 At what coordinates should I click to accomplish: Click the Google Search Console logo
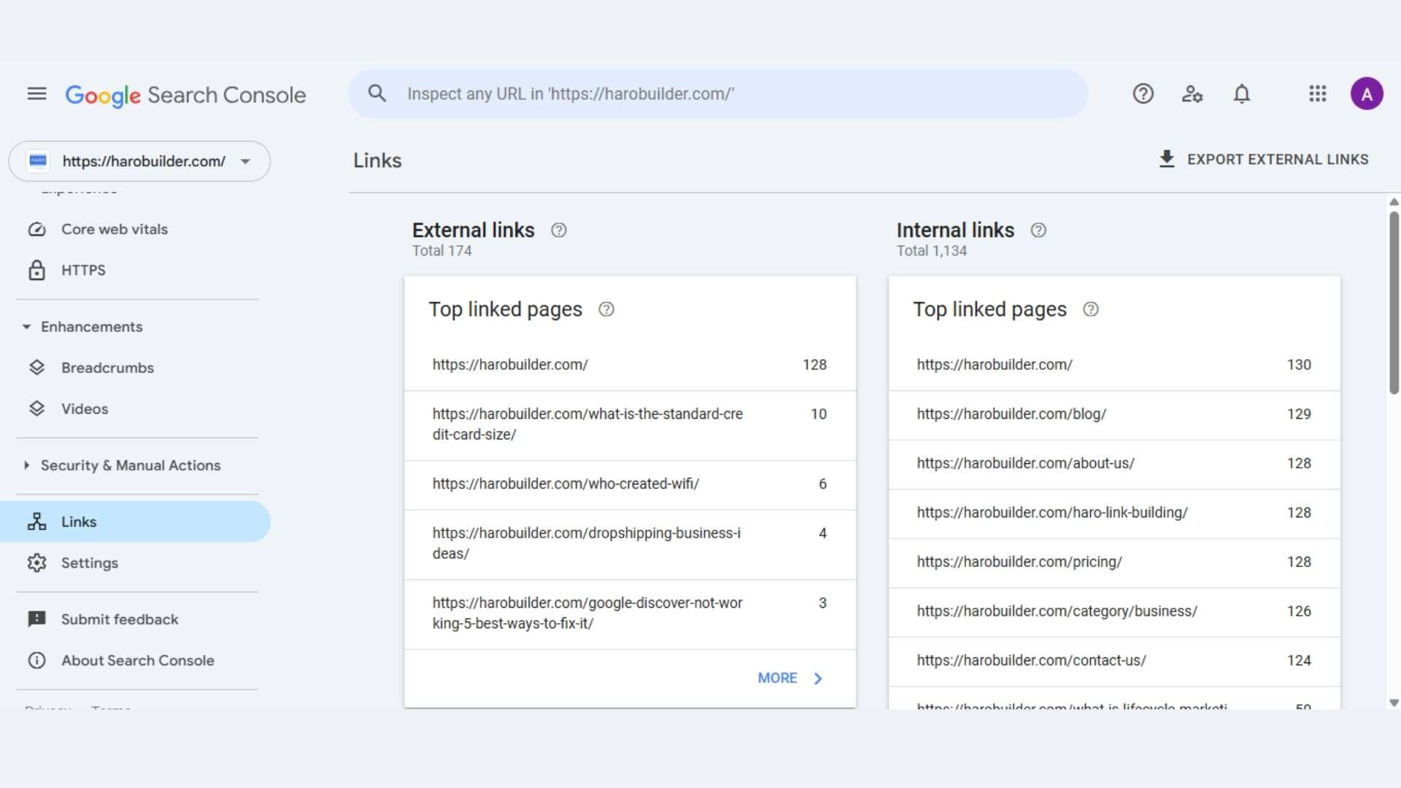pos(185,95)
